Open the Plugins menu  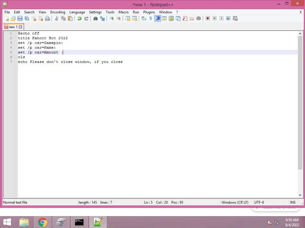click(149, 12)
